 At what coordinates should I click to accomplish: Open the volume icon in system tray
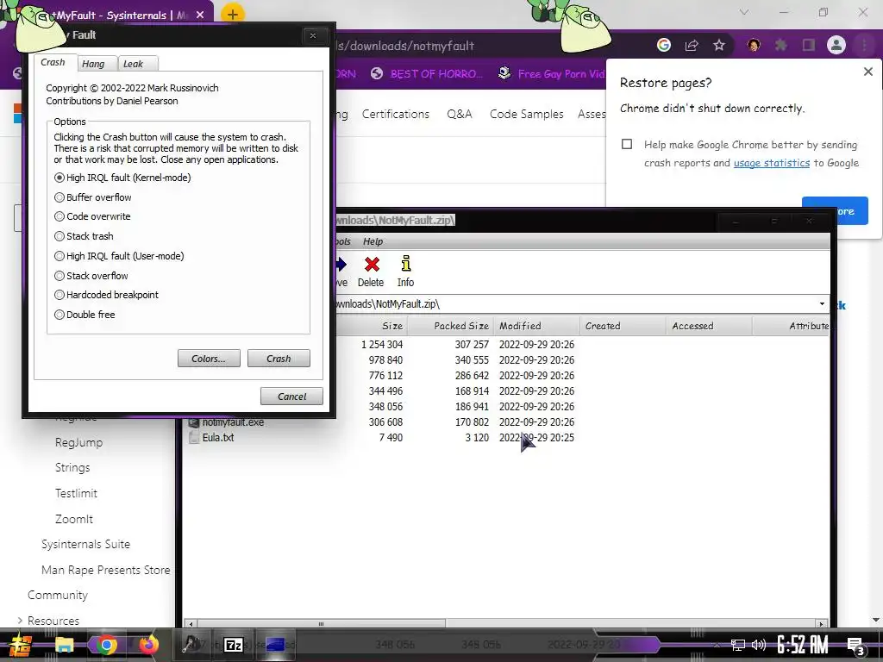point(759,645)
